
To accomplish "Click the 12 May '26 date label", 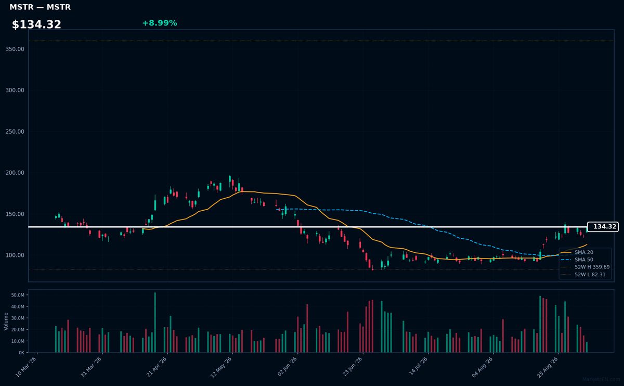I will pos(222,367).
